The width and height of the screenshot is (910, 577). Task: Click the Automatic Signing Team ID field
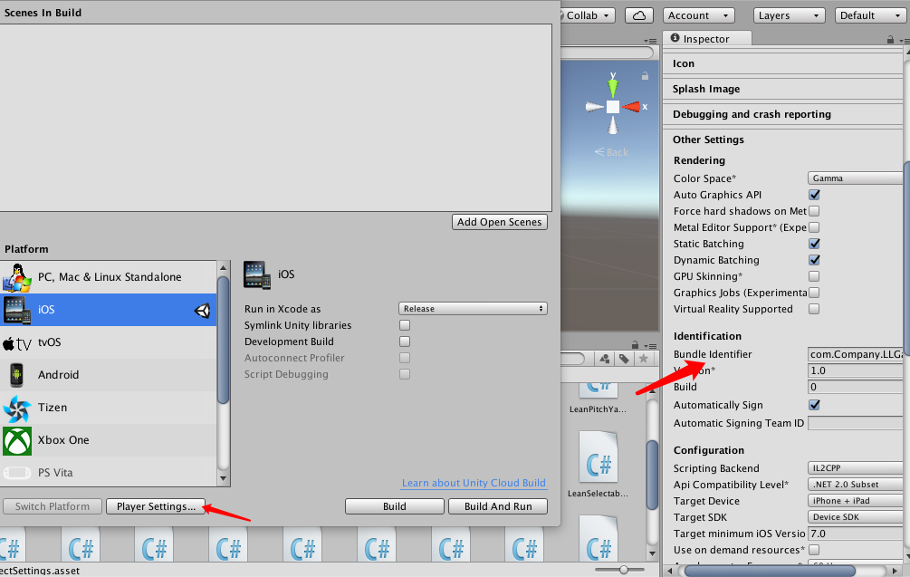(x=856, y=424)
